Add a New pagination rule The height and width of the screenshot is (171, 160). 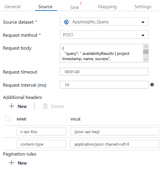coord(18,163)
